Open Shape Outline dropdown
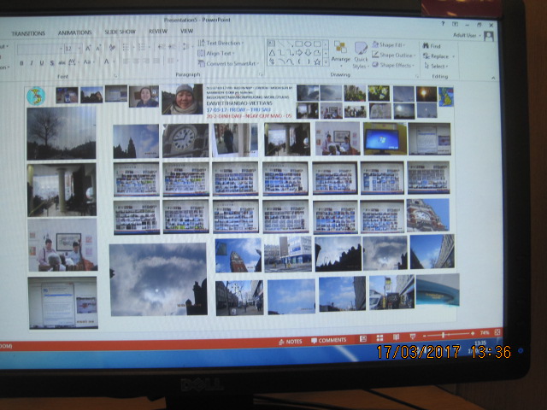The image size is (547, 410). pyautogui.click(x=393, y=55)
